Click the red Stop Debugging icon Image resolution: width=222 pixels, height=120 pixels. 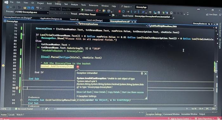pos(120,11)
